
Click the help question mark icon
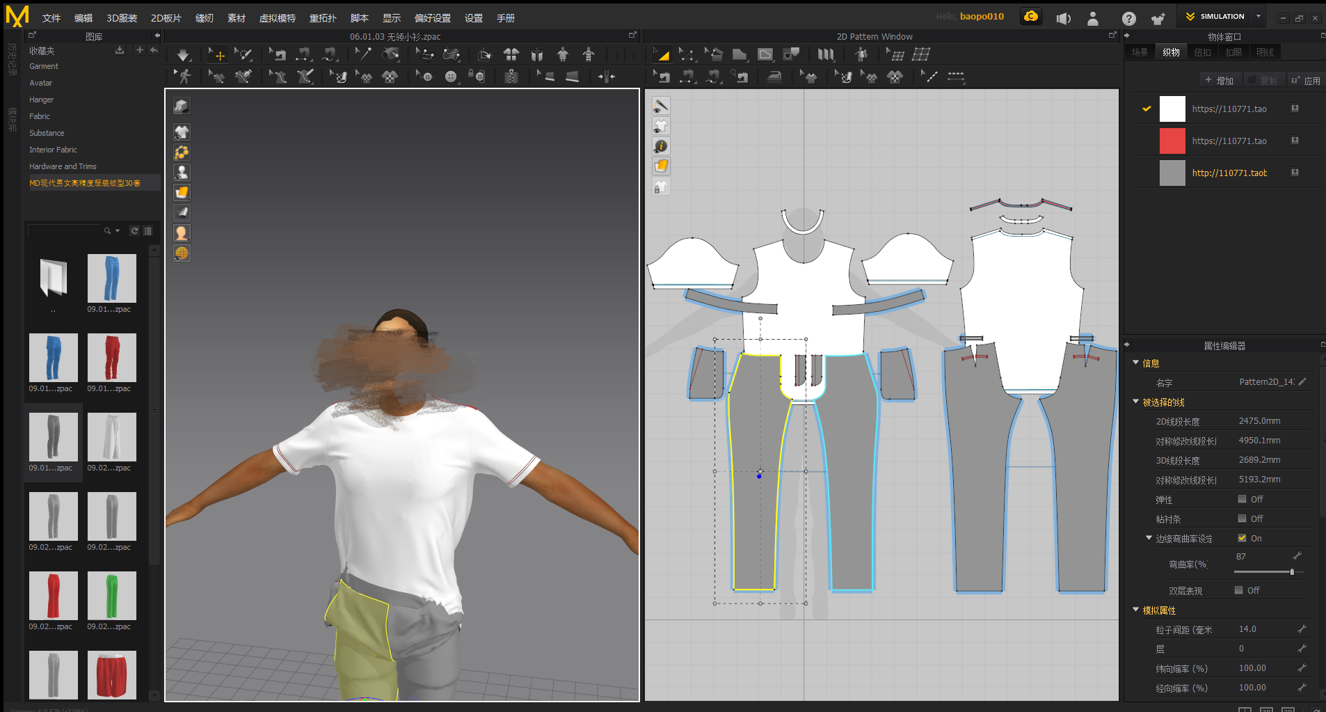coord(1128,19)
